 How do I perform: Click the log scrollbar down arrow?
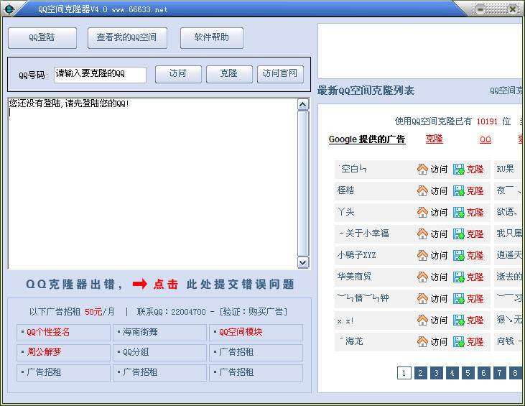[x=303, y=262]
